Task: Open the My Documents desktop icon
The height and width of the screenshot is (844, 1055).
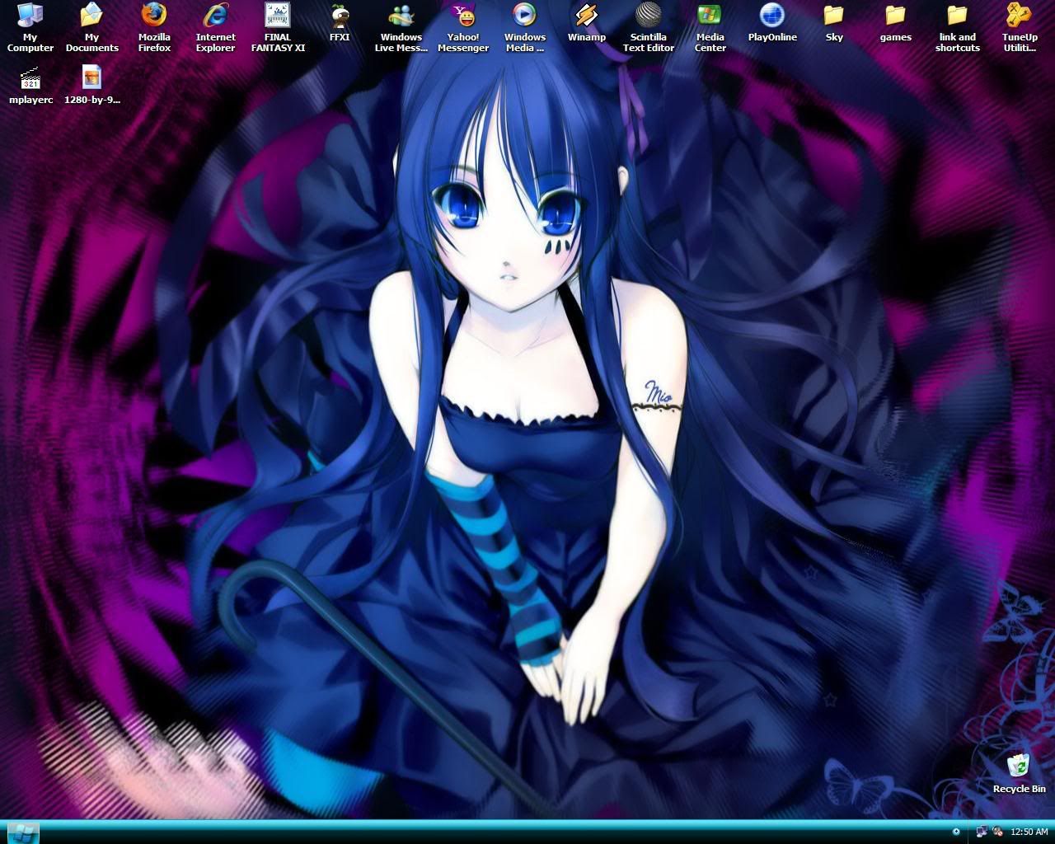Action: pos(92,26)
